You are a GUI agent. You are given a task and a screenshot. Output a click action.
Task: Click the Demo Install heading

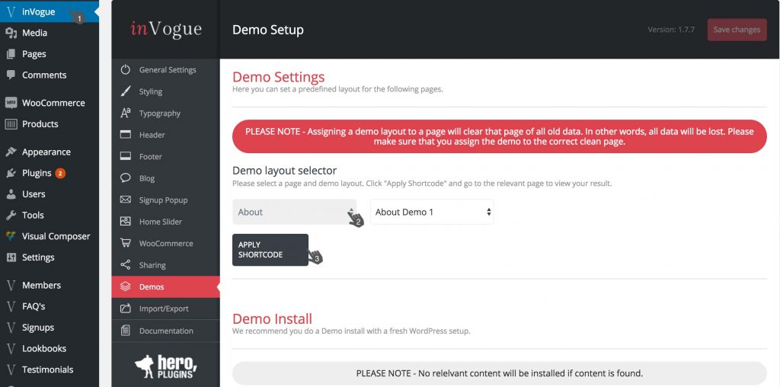point(272,318)
